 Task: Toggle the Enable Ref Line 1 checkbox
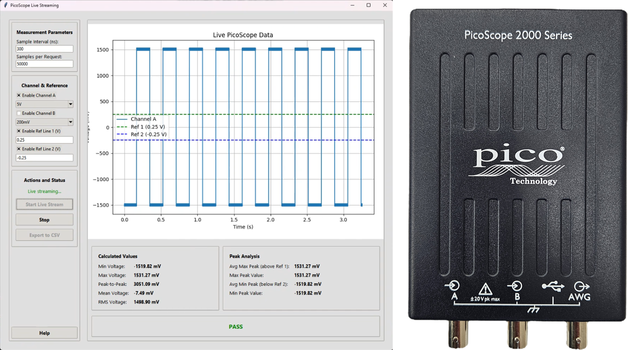(19, 131)
